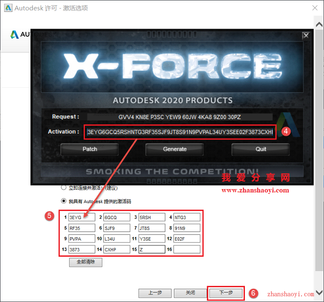Viewport: 324px width, 302px height.
Task: Click activation box 3 containing 5RSH
Action: [152, 217]
